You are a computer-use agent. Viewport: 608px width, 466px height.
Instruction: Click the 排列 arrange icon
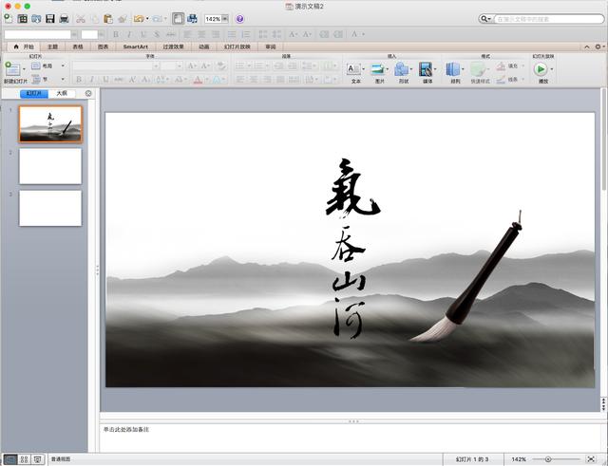[x=452, y=69]
